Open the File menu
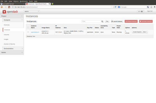Screen dimensions: 156x103 pyautogui.click(x=2, y=1)
